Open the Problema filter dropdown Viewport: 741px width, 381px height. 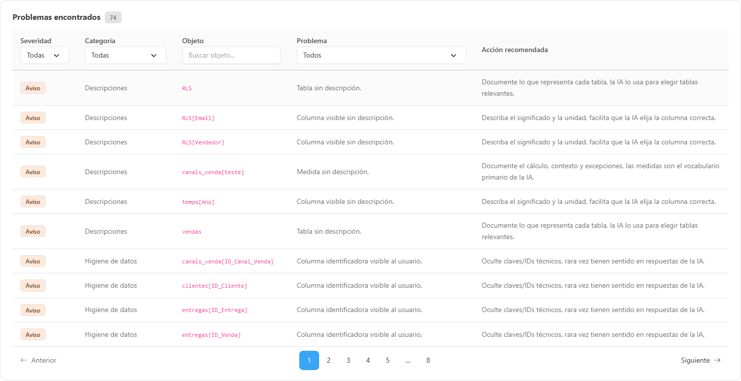point(381,56)
